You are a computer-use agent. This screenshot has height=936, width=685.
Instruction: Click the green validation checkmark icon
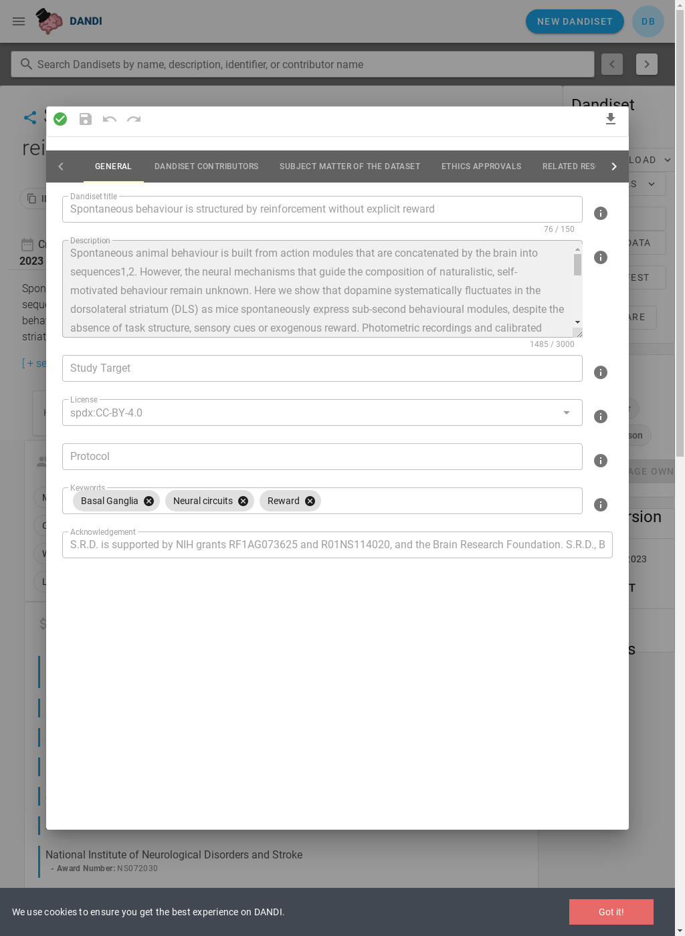tap(60, 119)
